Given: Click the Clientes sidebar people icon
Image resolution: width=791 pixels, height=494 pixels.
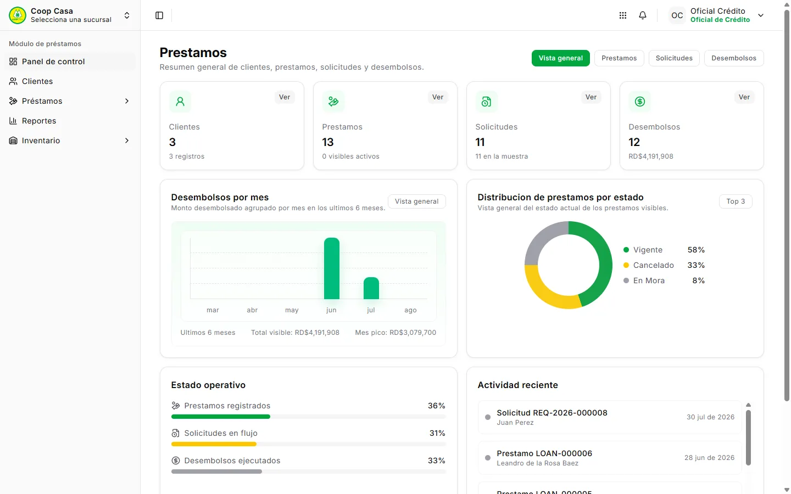Looking at the screenshot, I should coord(13,81).
